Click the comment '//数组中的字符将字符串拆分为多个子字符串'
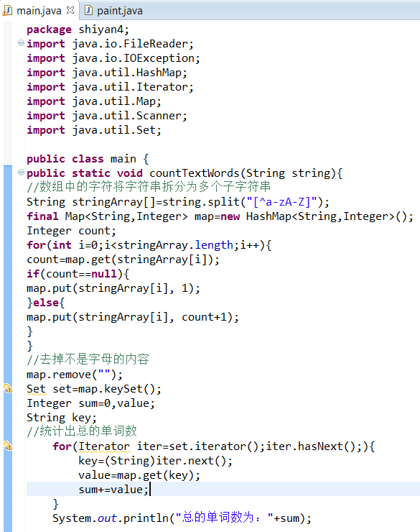Image resolution: width=420 pixels, height=532 pixels. click(149, 187)
